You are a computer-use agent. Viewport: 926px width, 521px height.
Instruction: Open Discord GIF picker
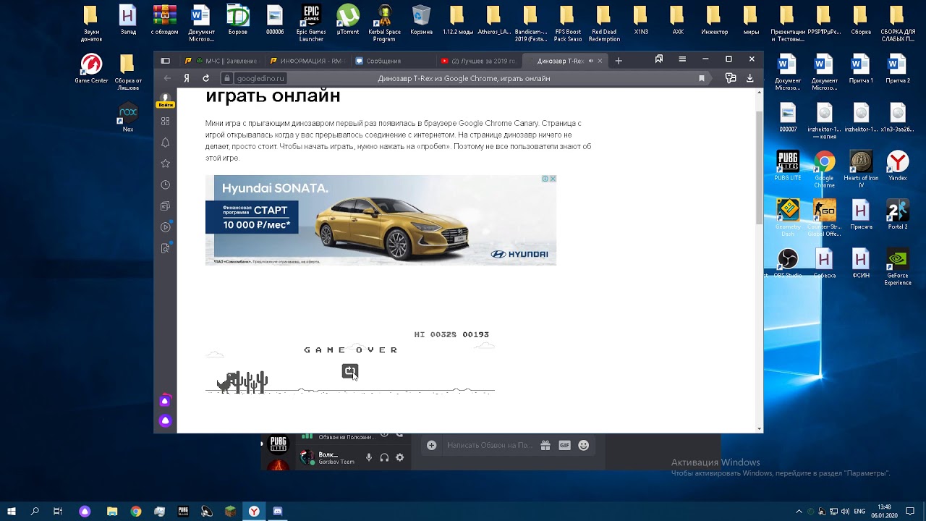[564, 446]
